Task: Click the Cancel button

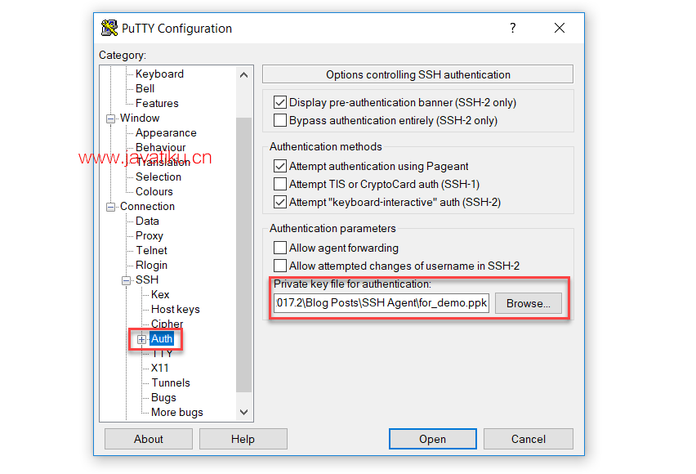Action: click(x=529, y=439)
